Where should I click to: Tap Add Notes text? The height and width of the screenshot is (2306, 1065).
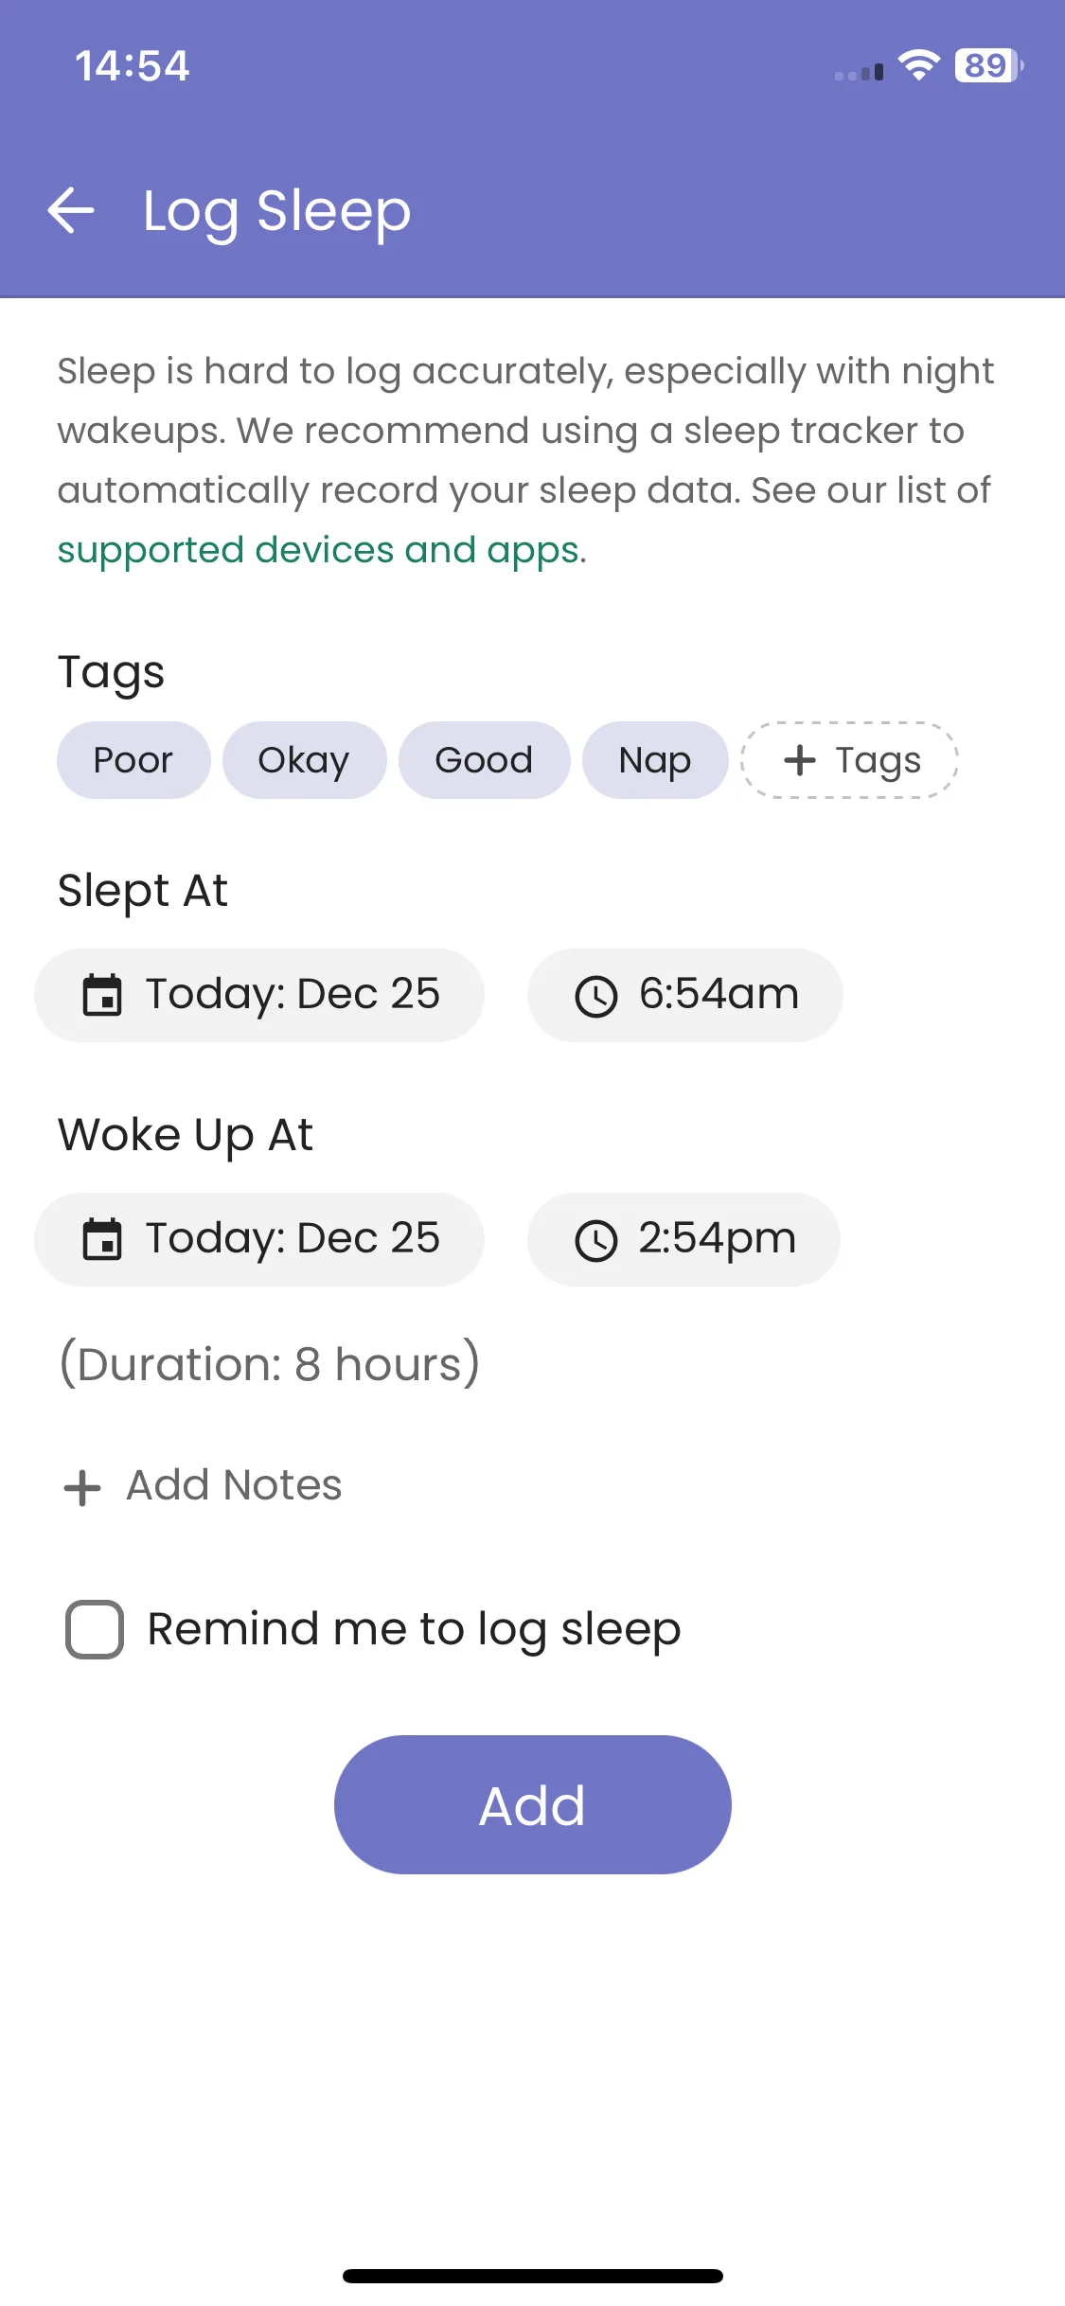tap(234, 1485)
